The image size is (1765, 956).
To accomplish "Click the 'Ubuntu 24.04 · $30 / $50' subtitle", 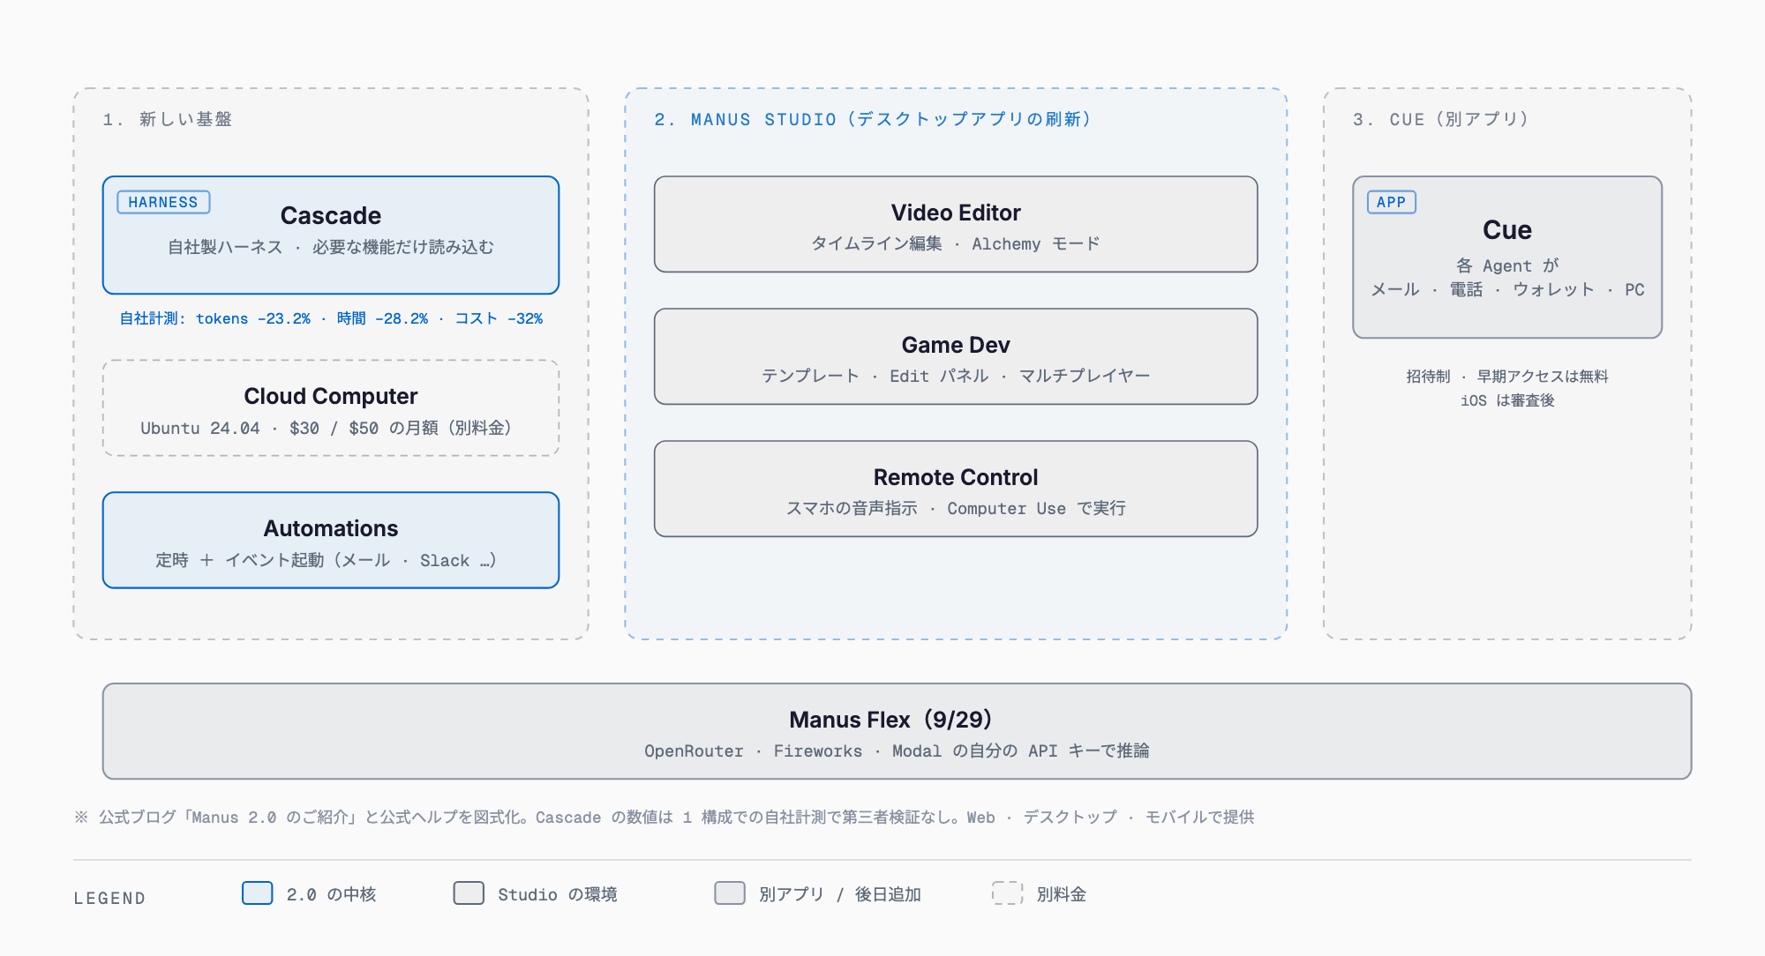I will (x=327, y=428).
